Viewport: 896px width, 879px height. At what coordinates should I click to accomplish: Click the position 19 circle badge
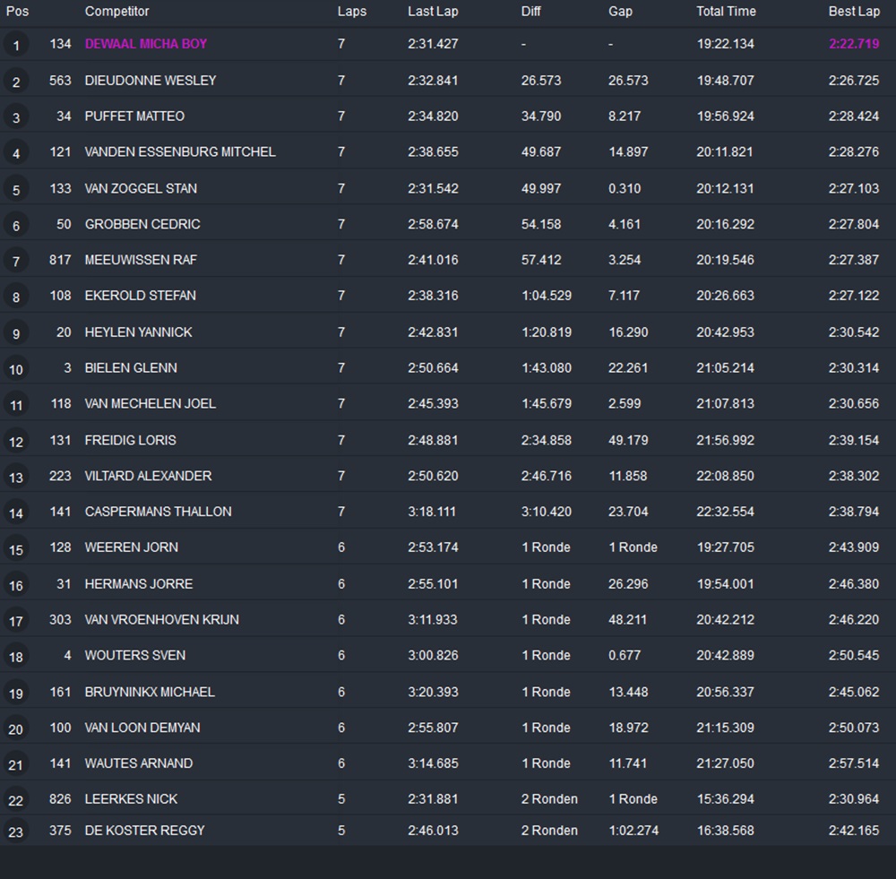coord(15,693)
